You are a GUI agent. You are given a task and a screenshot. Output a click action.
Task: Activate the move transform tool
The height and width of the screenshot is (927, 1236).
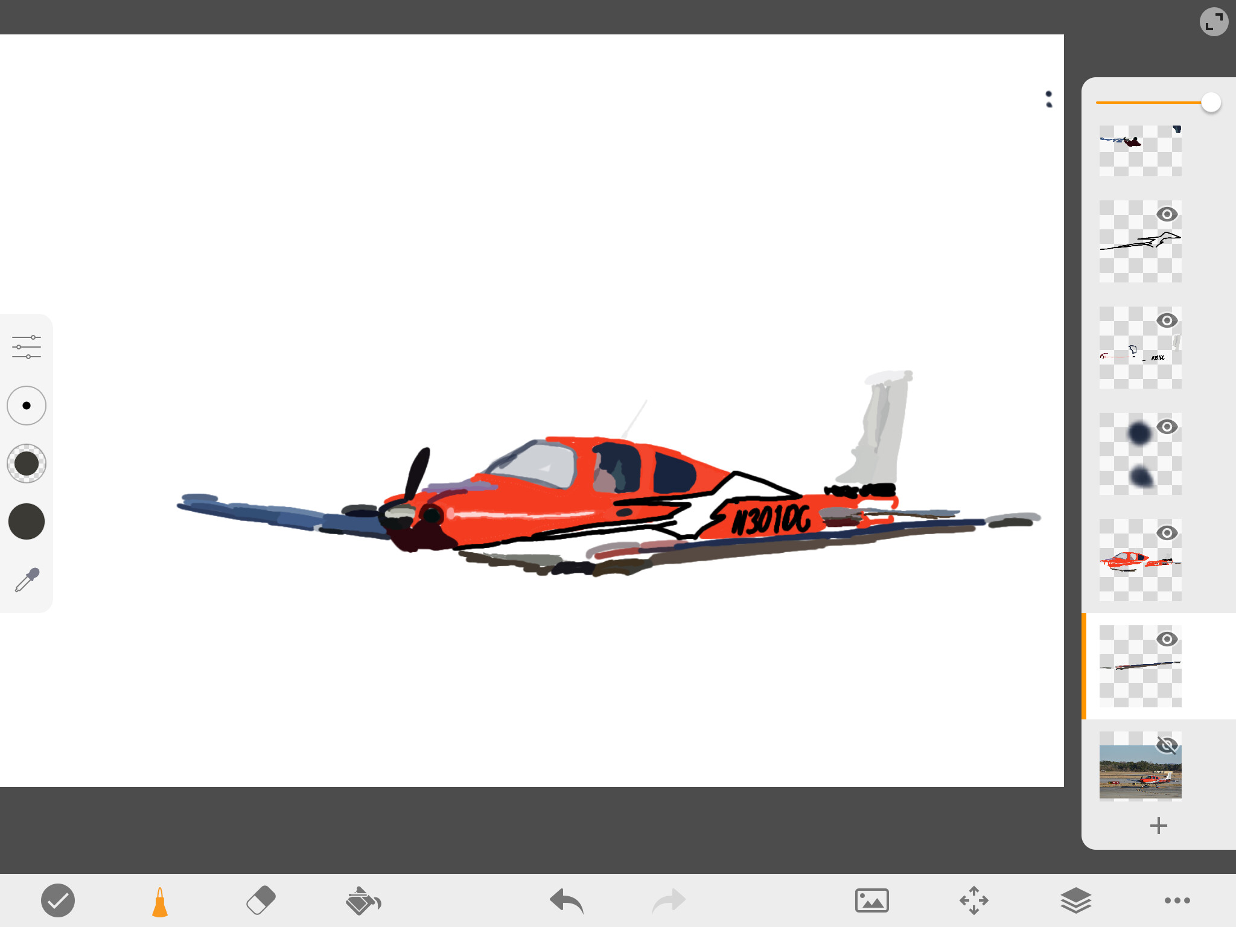973,900
